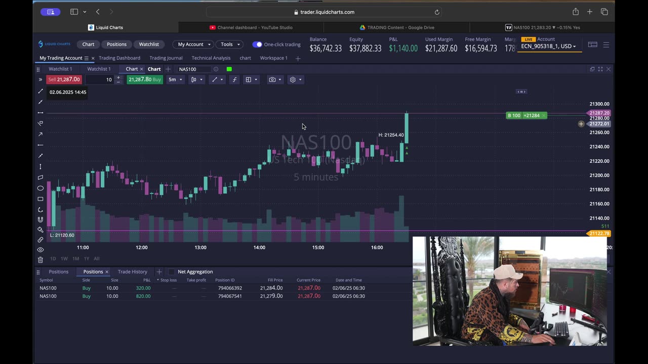Click the crosshair plus on price axis

pos(581,124)
